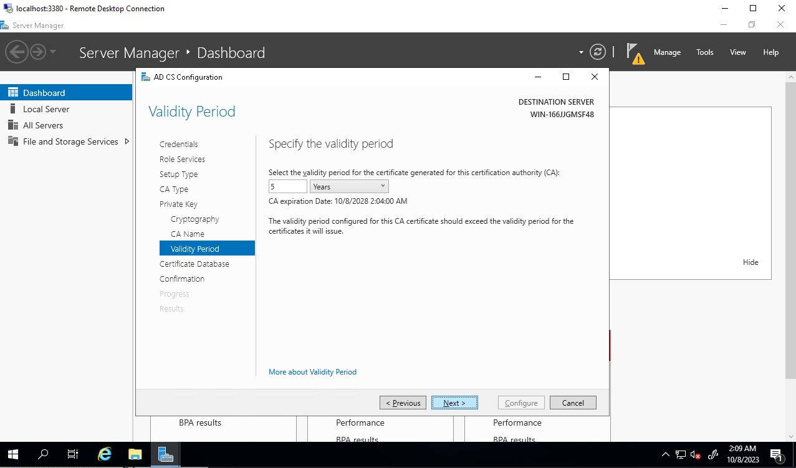Image resolution: width=796 pixels, height=468 pixels.
Task: Go to Certificate Database wizard step
Action: pos(194,264)
